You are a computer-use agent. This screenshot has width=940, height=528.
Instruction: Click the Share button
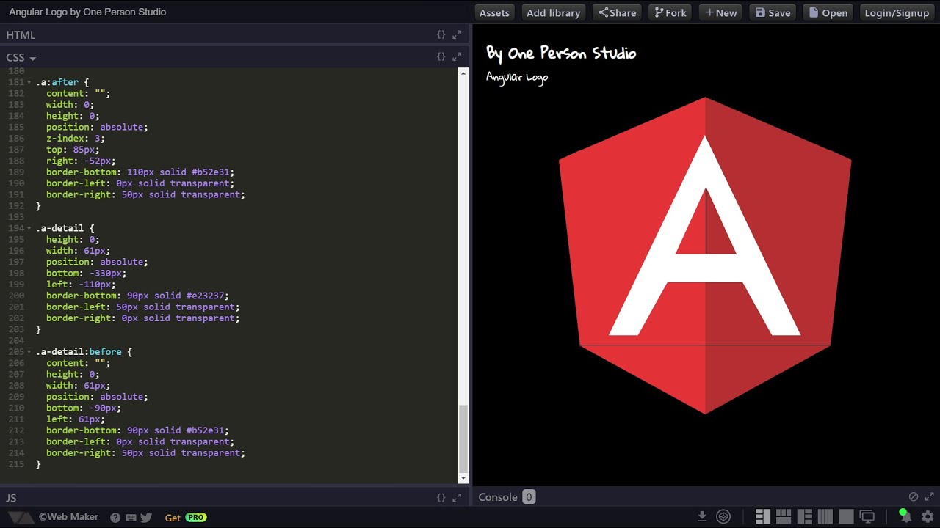pos(617,12)
